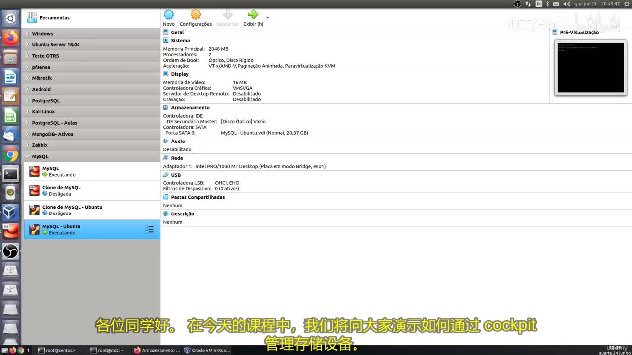
Task: Open Thunderbird mail from the dock
Action: (x=10, y=135)
